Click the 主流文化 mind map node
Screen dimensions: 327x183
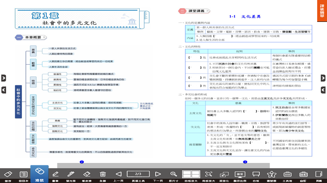pyautogui.click(x=57, y=103)
